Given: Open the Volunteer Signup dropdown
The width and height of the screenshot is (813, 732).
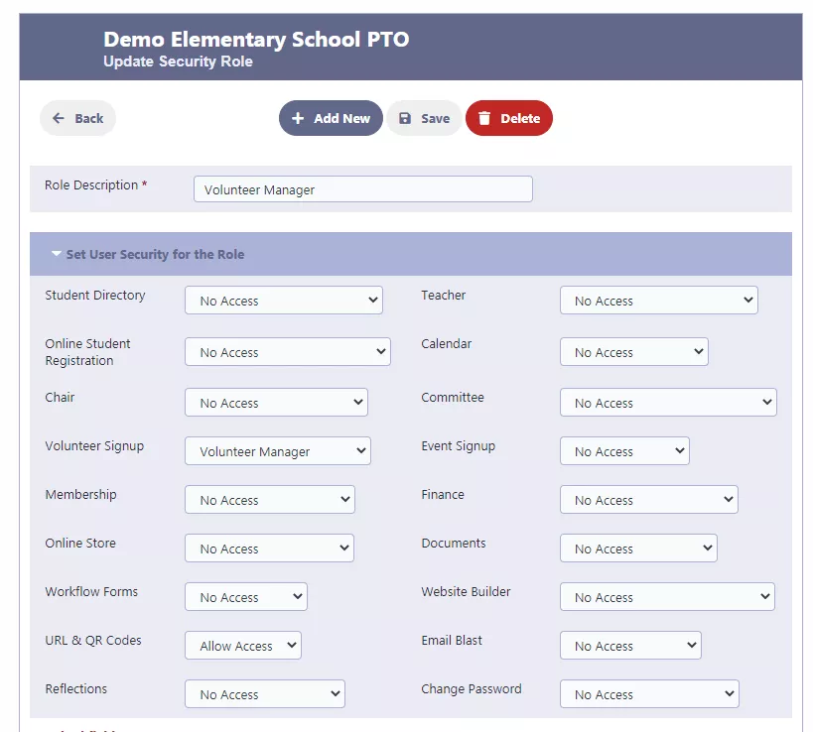Looking at the screenshot, I should pos(277,450).
